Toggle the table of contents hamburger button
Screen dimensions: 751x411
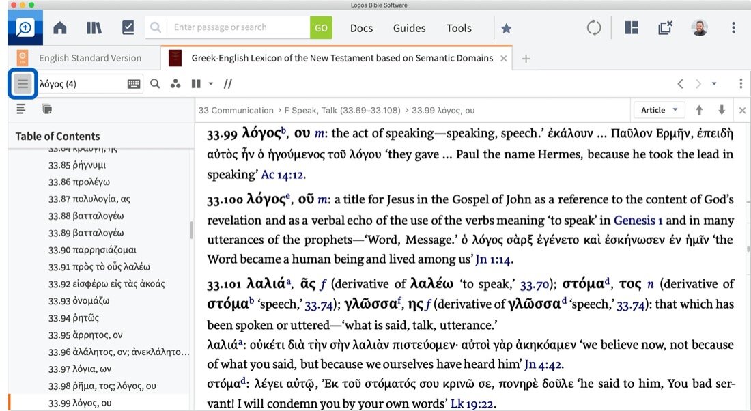tap(23, 84)
